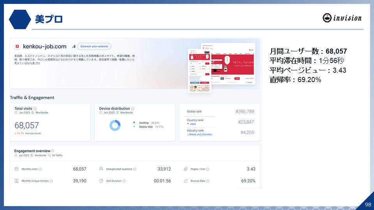Click the desktop site preview thumbnail
374x210 pixels.
pos(233,63)
